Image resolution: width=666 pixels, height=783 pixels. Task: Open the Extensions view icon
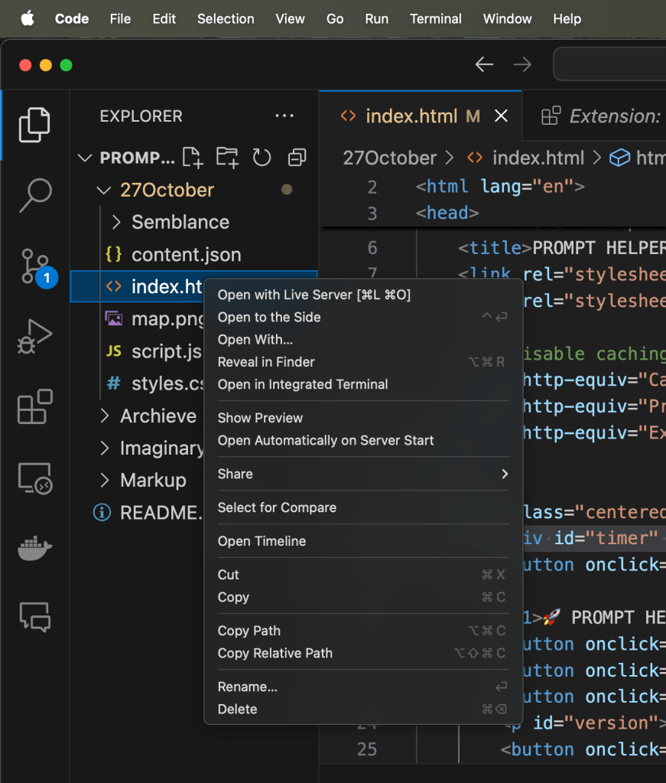35,406
